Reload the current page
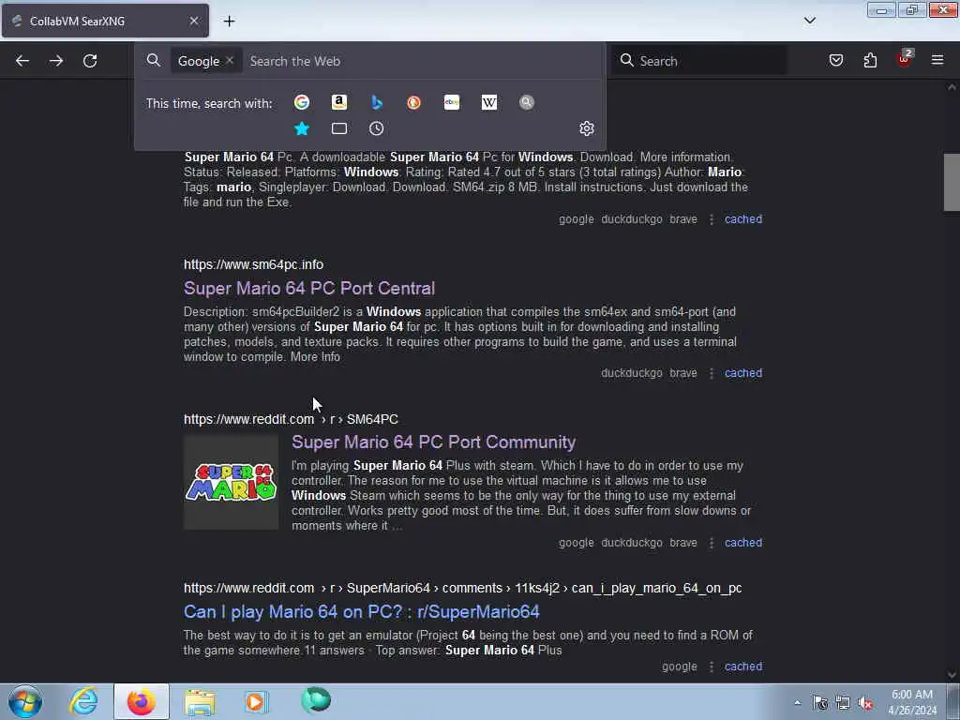 point(90,61)
